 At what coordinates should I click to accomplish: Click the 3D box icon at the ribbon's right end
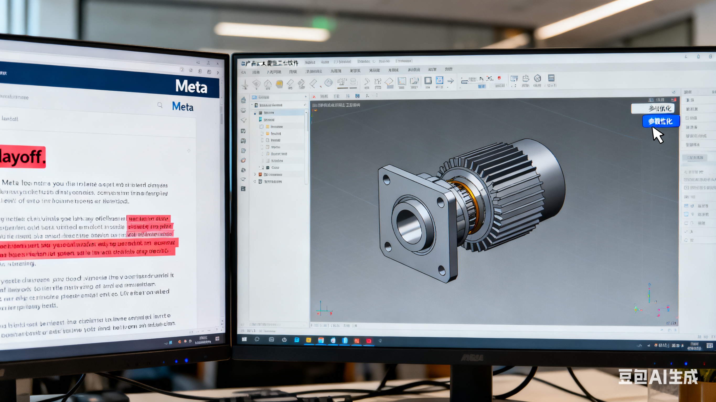[537, 78]
